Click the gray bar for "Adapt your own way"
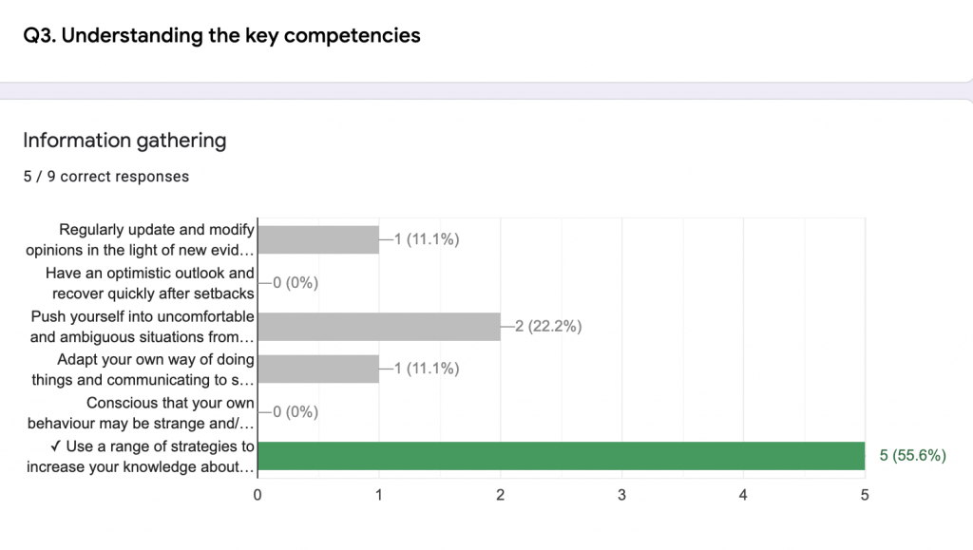Image resolution: width=973 pixels, height=550 pixels. (x=318, y=369)
